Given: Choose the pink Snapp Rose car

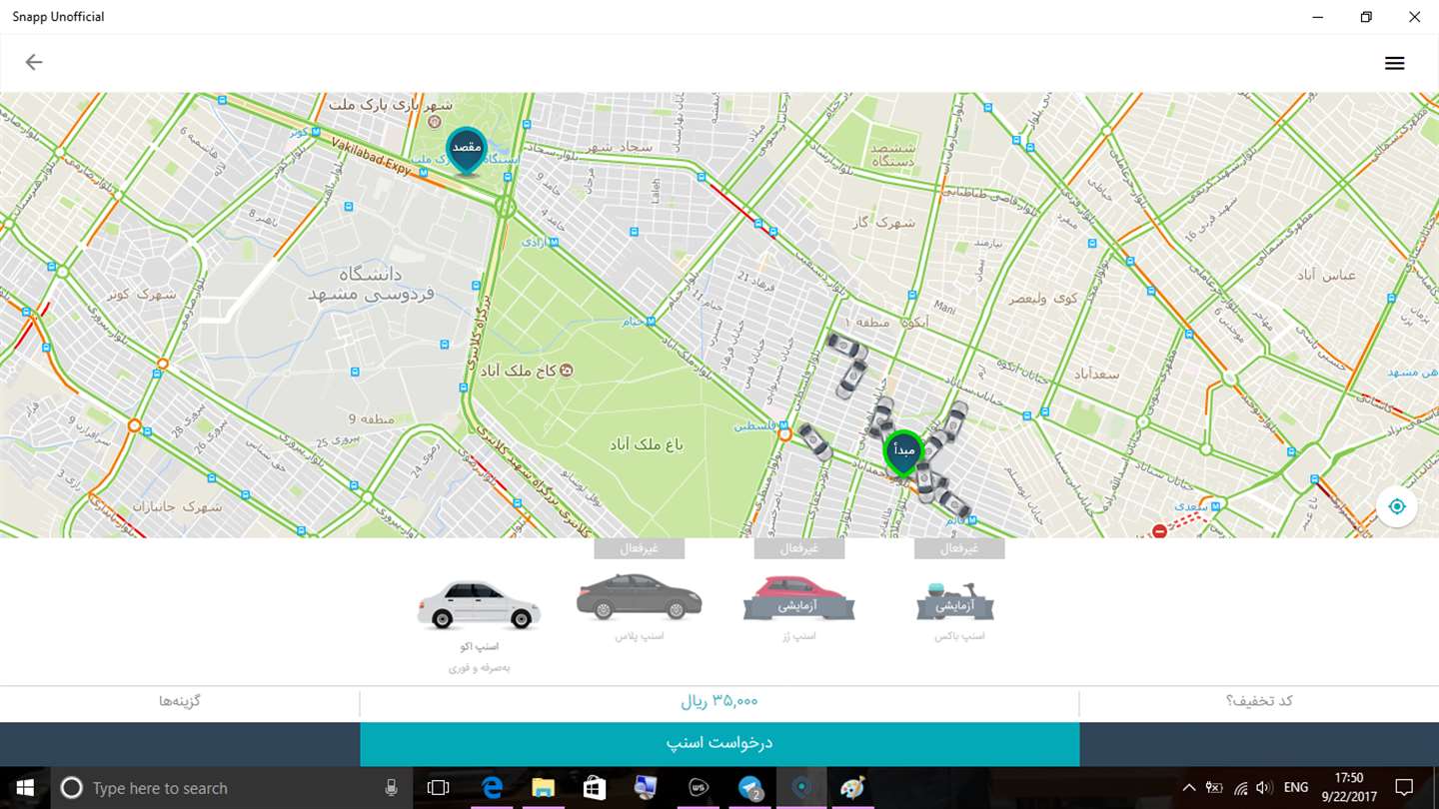Looking at the screenshot, I should [x=798, y=597].
